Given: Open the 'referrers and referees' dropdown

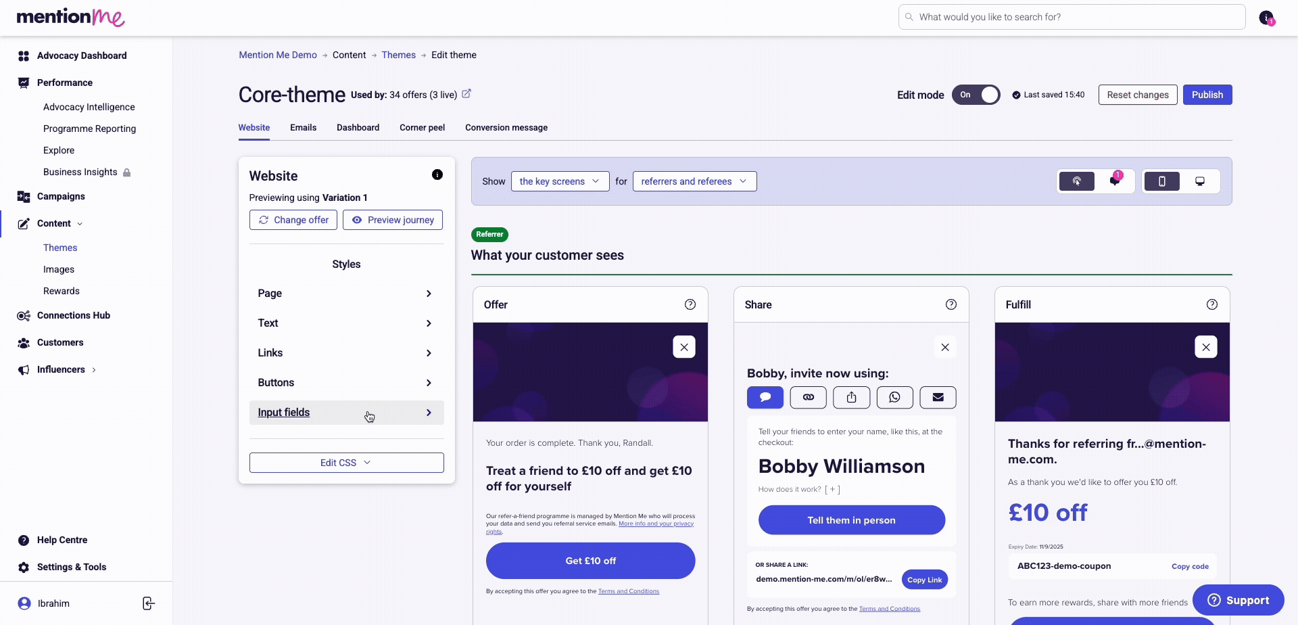Looking at the screenshot, I should [694, 181].
